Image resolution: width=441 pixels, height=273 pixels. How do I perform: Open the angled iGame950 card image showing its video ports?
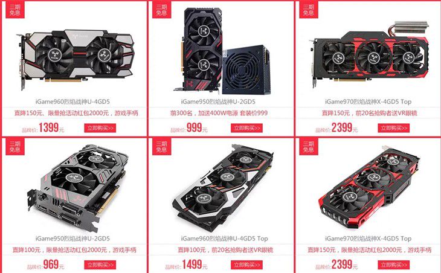[77, 188]
